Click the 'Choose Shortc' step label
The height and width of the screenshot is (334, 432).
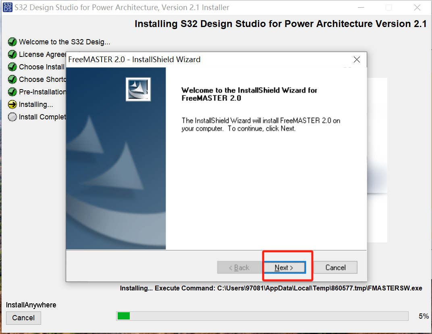point(42,79)
